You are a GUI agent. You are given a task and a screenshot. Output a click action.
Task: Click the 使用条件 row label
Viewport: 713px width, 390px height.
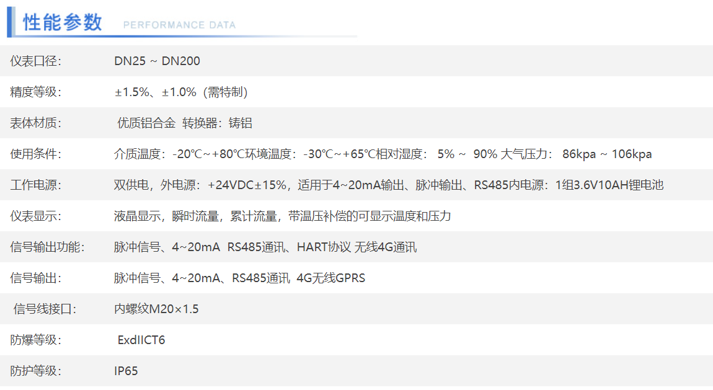tap(36, 154)
